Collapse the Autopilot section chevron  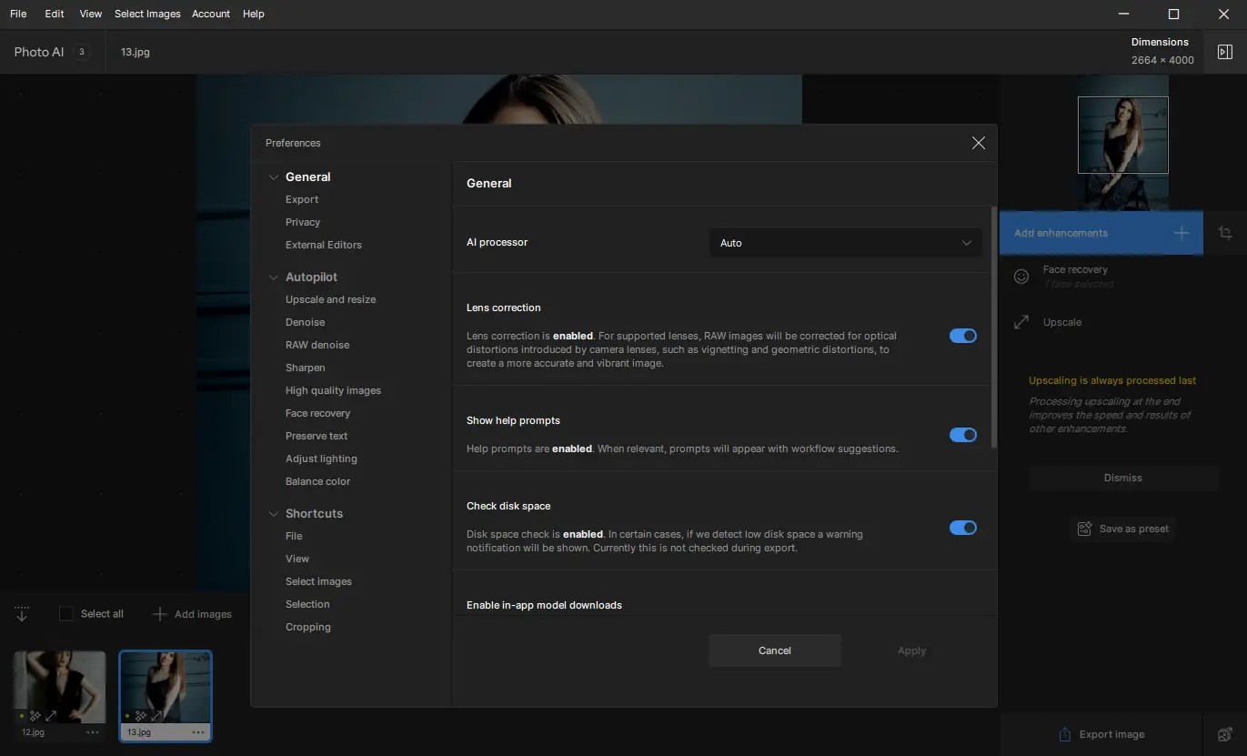[273, 277]
